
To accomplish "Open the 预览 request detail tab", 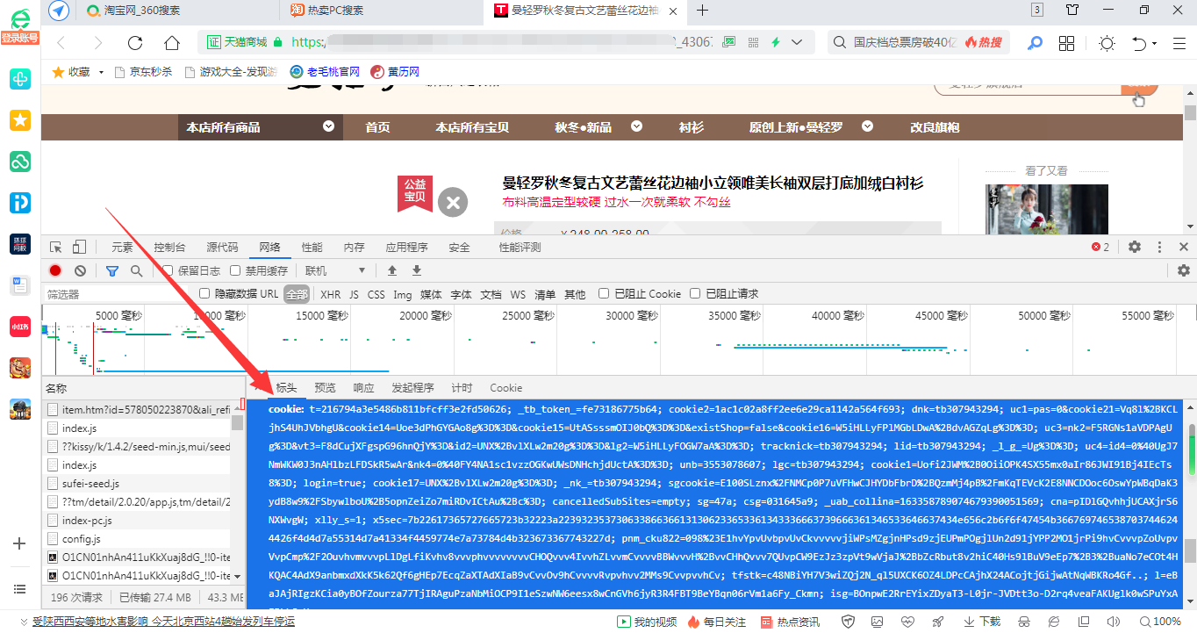I will click(x=325, y=388).
